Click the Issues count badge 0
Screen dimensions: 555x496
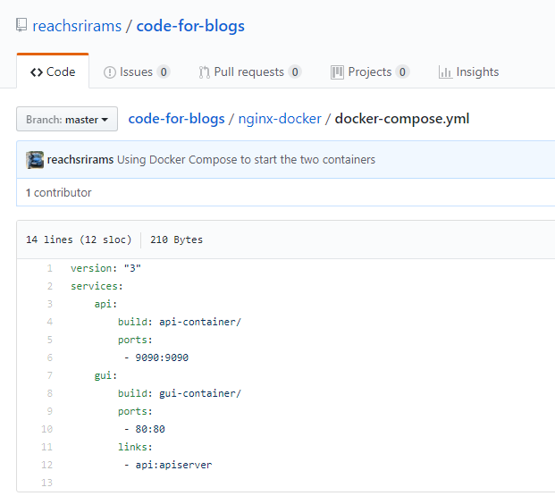tap(164, 71)
